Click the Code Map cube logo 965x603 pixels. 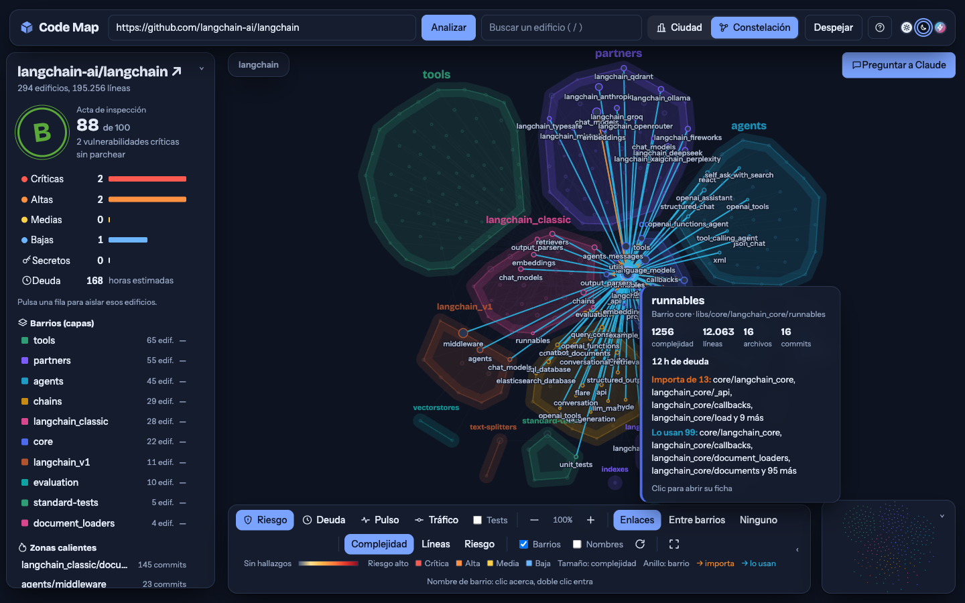(x=27, y=27)
